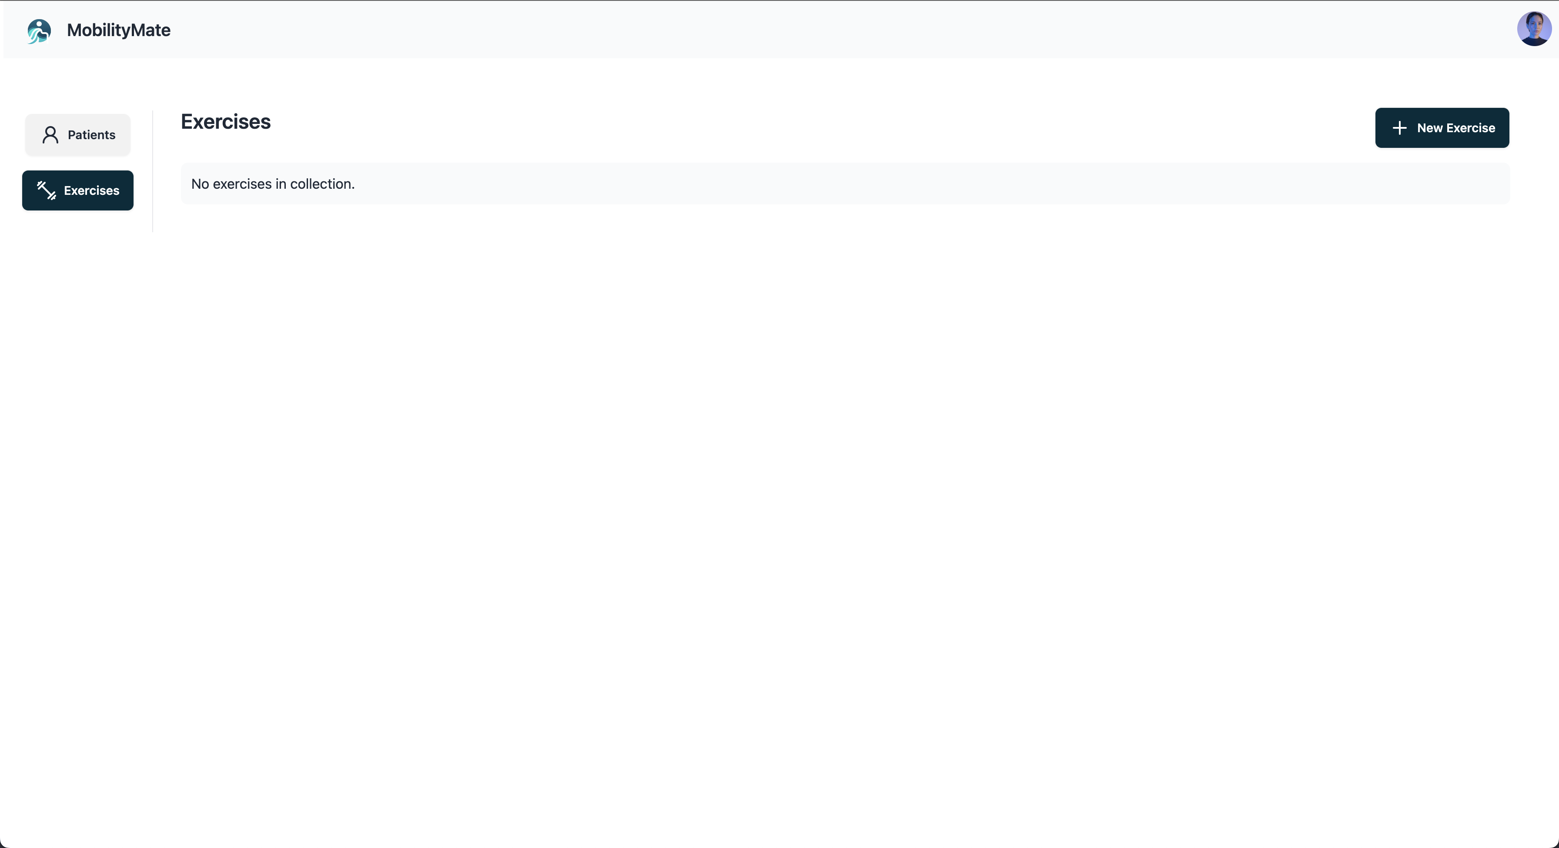Screen dimensions: 1559x848
Task: Click the "New Exercise" label text
Action: [x=1455, y=128]
